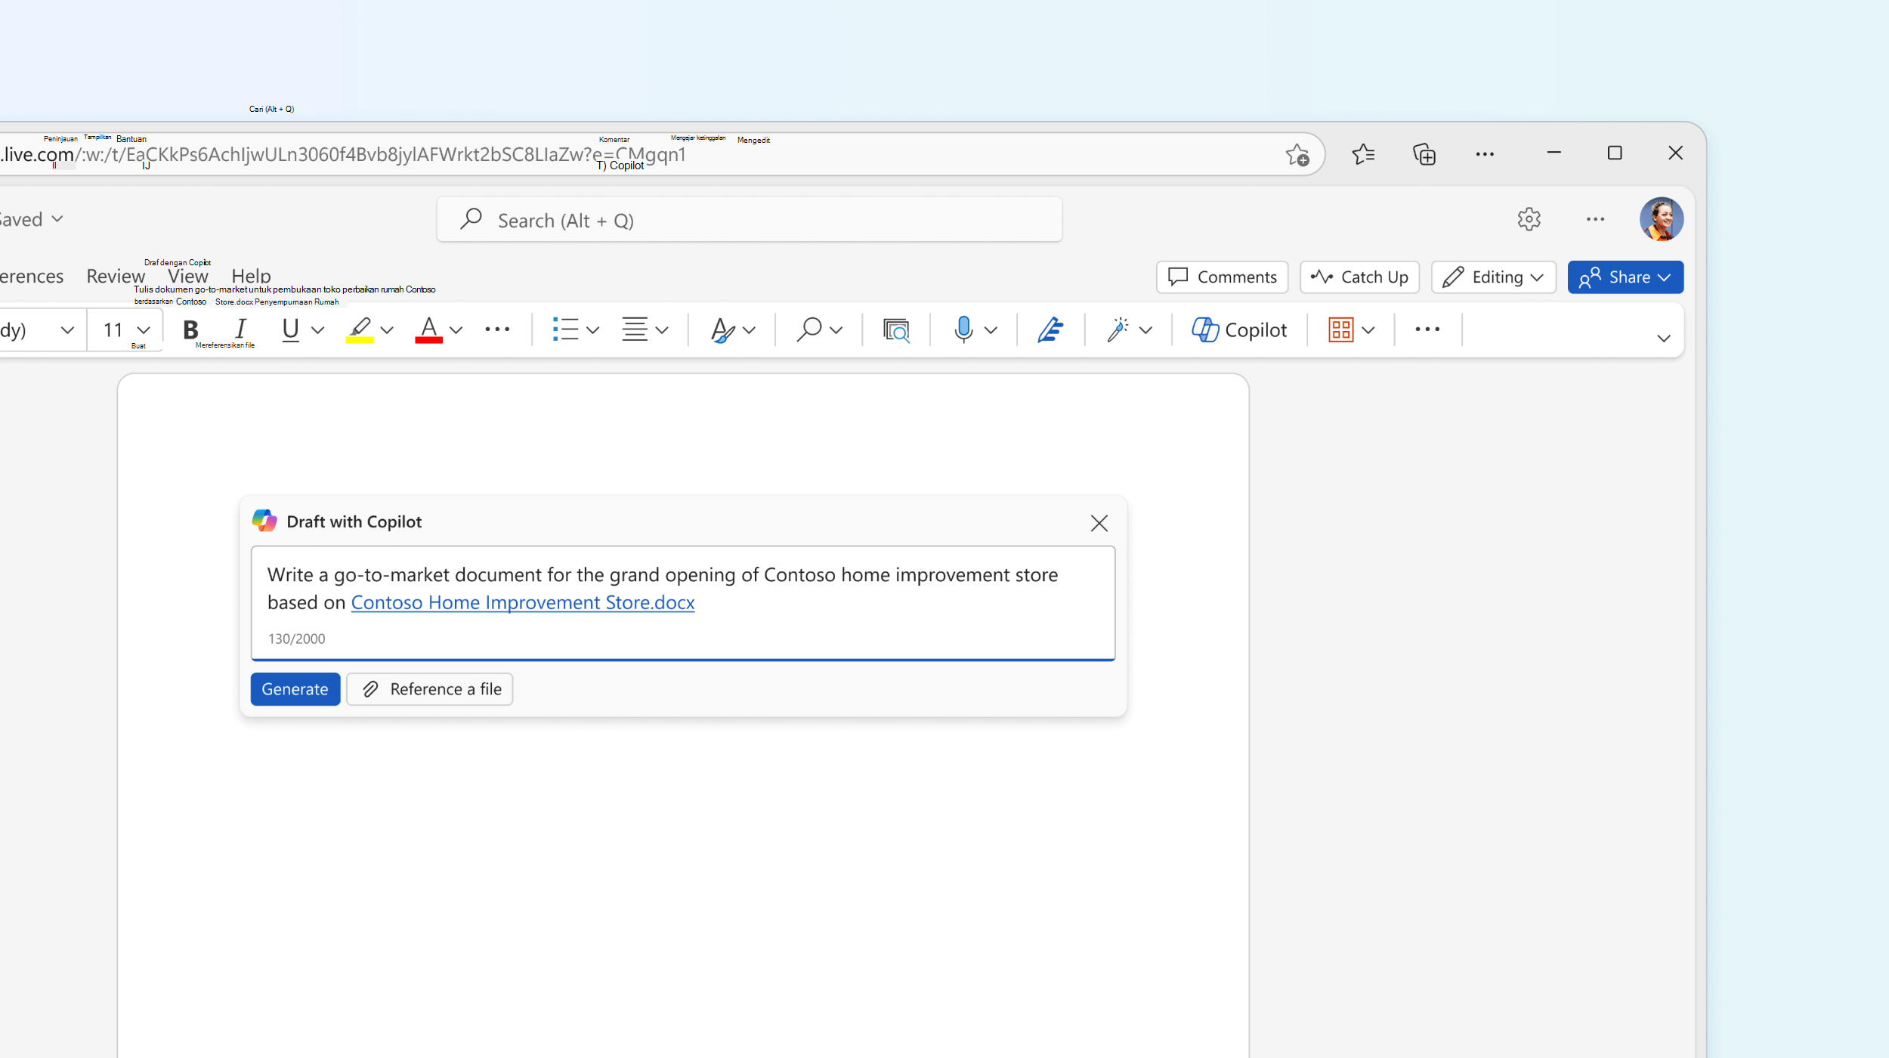
Task: Select the View tab in ribbon
Action: tap(188, 275)
